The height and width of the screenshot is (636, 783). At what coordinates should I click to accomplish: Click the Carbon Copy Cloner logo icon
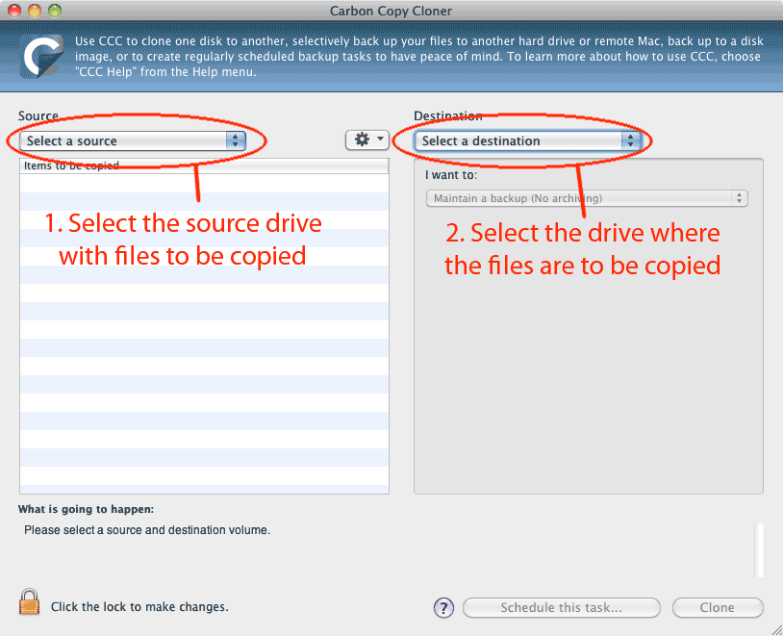[x=42, y=57]
